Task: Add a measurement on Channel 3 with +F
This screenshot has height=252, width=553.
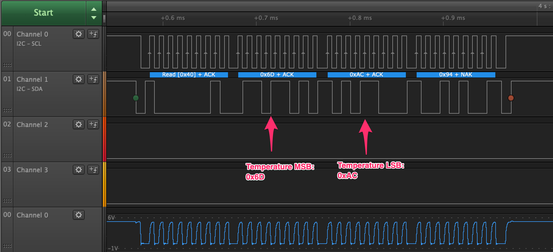Action: click(93, 170)
